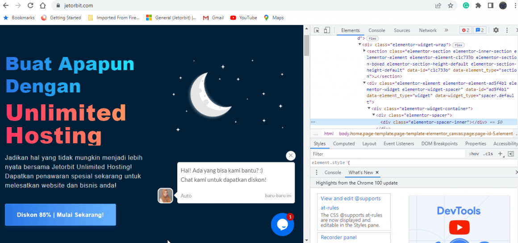Click Diskon 85% | Mulai Sekarang! button
518x243 pixels.
[x=60, y=214]
